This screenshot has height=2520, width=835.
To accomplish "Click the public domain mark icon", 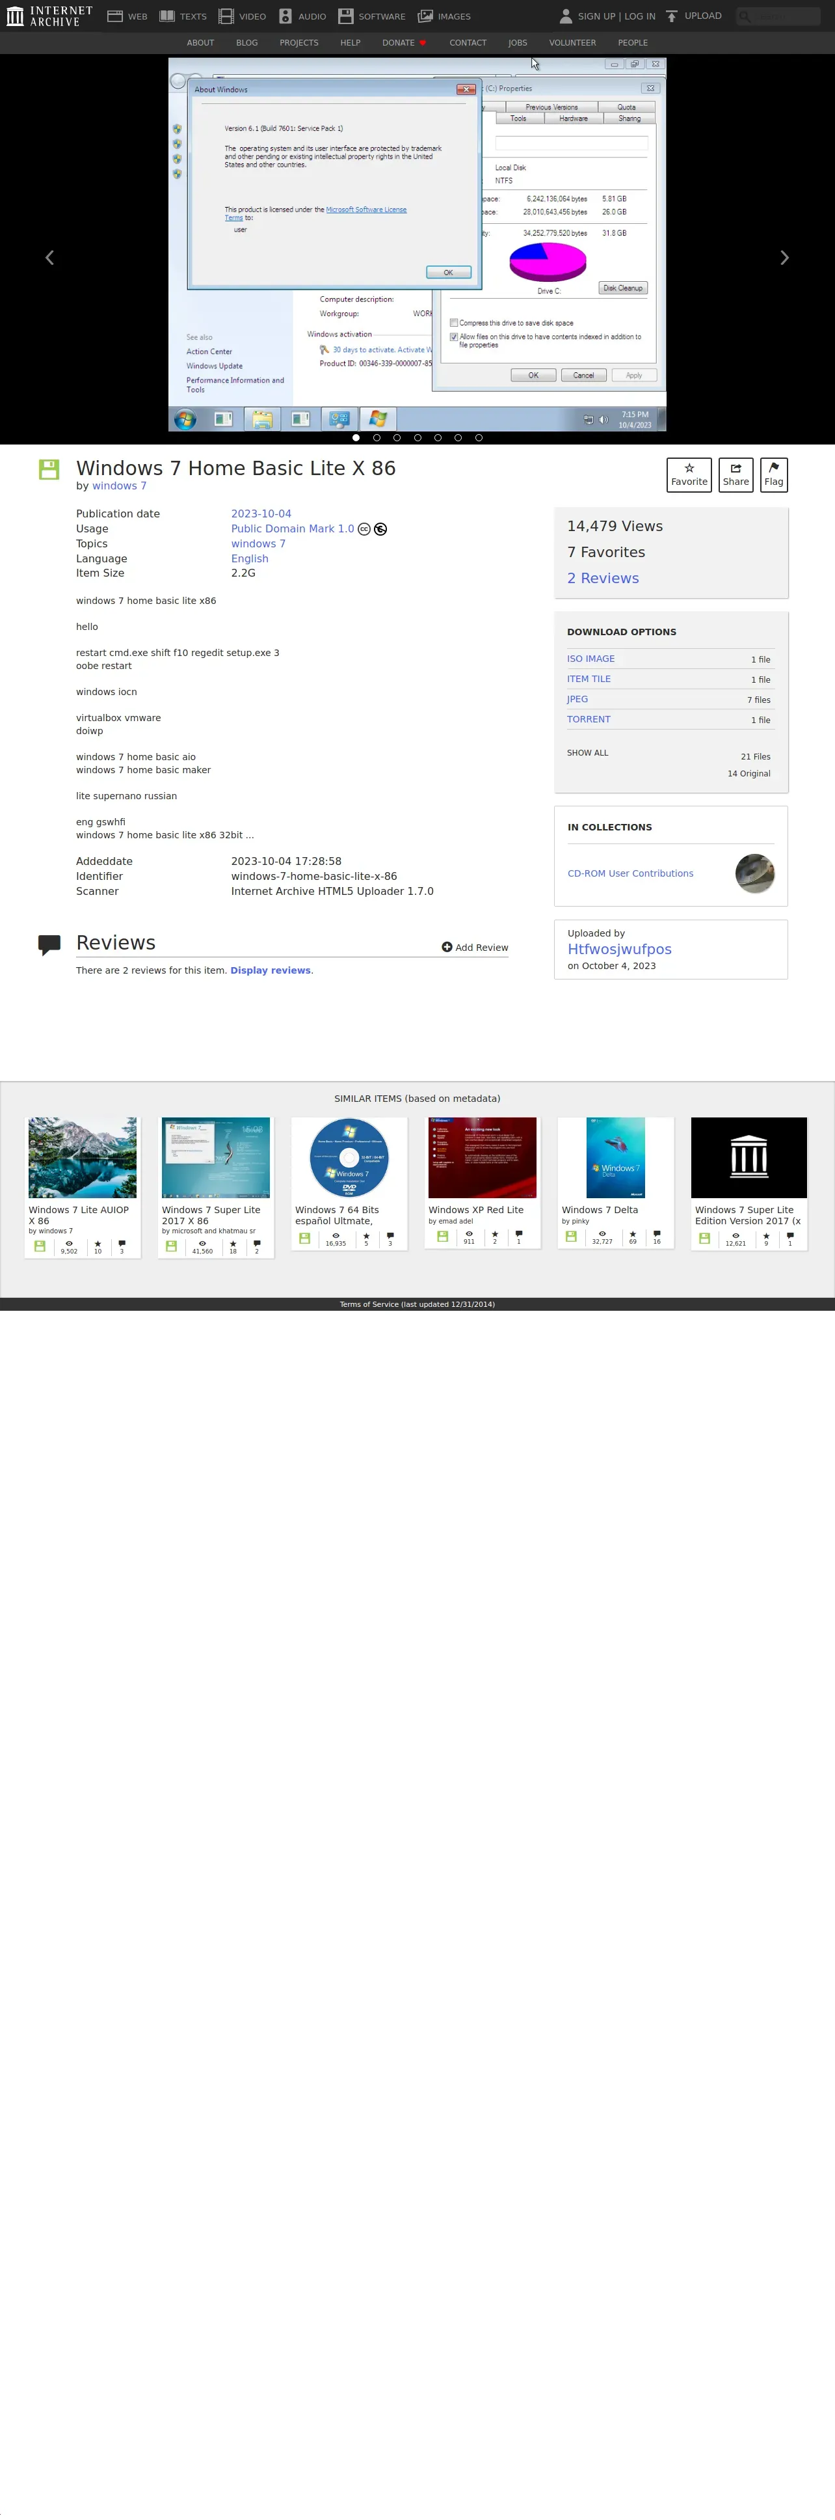I will tap(380, 529).
